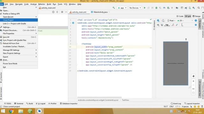Run the app with green play icon
This screenshot has height=114, width=204.
[x=144, y=8]
